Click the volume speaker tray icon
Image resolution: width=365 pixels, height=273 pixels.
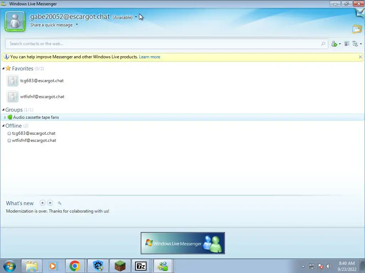point(329,266)
